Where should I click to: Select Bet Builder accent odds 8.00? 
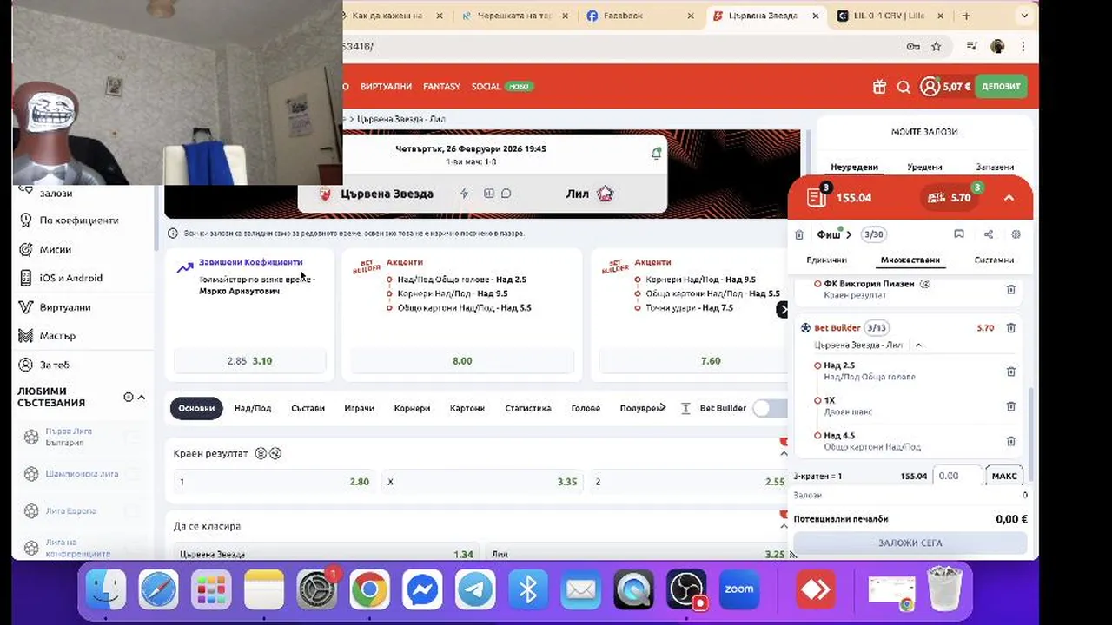(x=461, y=361)
